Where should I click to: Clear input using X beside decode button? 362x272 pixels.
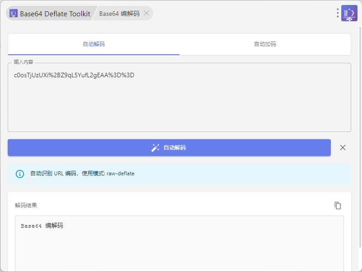343,148
